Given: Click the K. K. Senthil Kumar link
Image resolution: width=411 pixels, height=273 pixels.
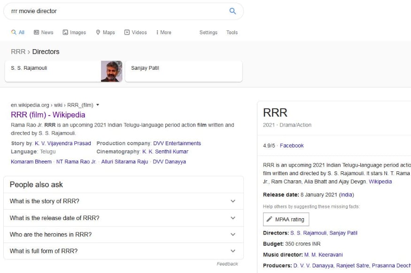Looking at the screenshot, I should click(x=165, y=152).
